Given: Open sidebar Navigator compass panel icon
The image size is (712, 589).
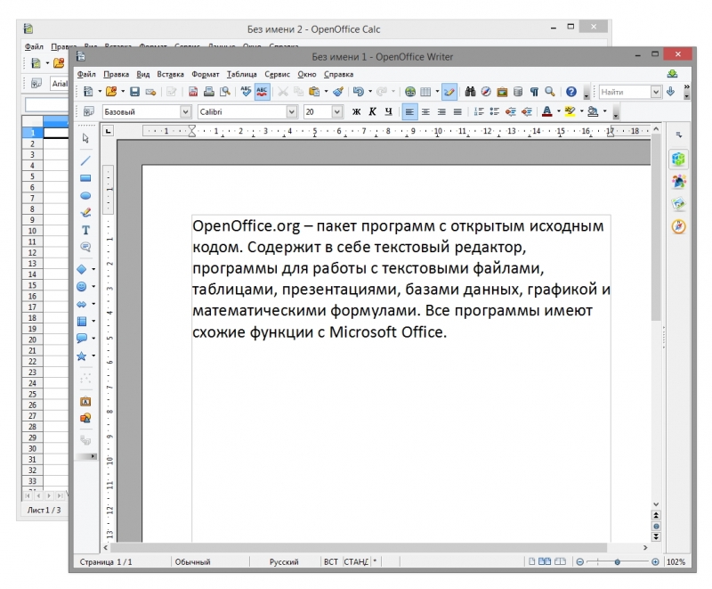Looking at the screenshot, I should (678, 226).
